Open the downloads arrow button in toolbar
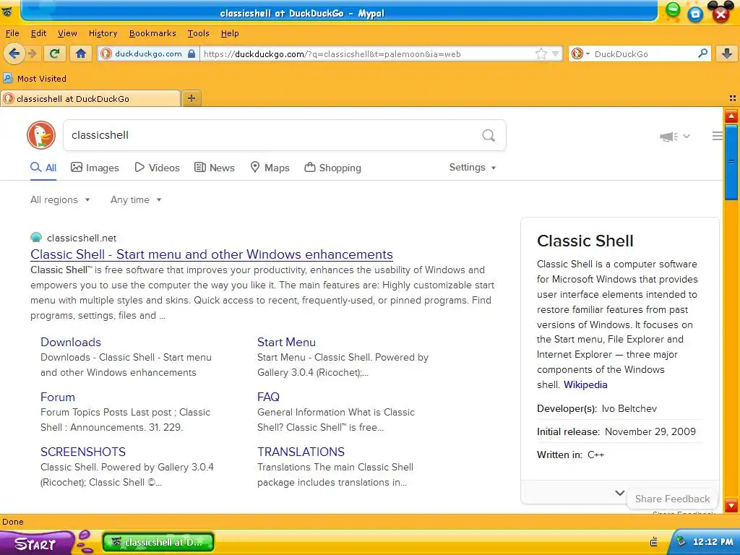This screenshot has width=740, height=555. click(x=727, y=53)
